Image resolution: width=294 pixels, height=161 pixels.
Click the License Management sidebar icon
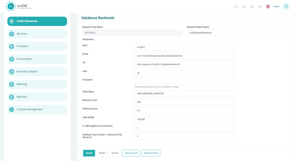click(12, 110)
